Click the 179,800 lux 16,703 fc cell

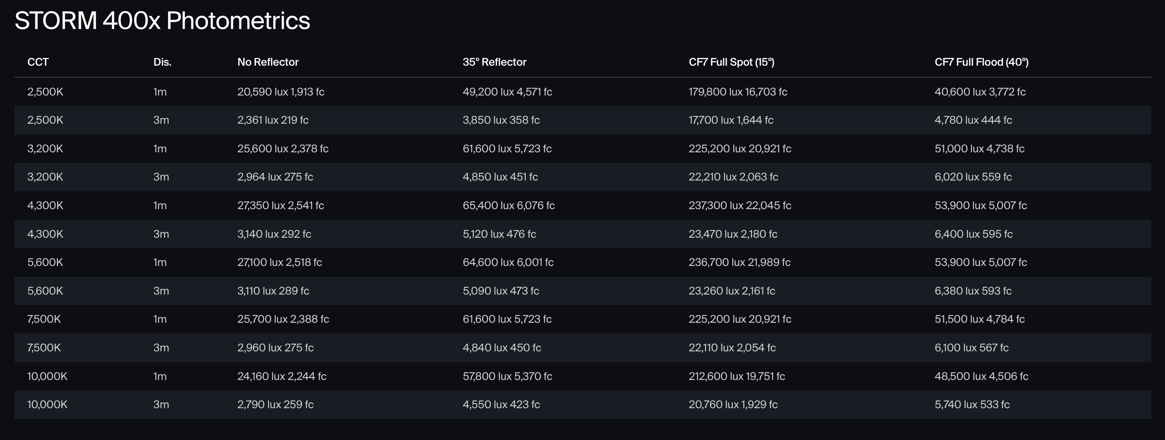pyautogui.click(x=738, y=92)
